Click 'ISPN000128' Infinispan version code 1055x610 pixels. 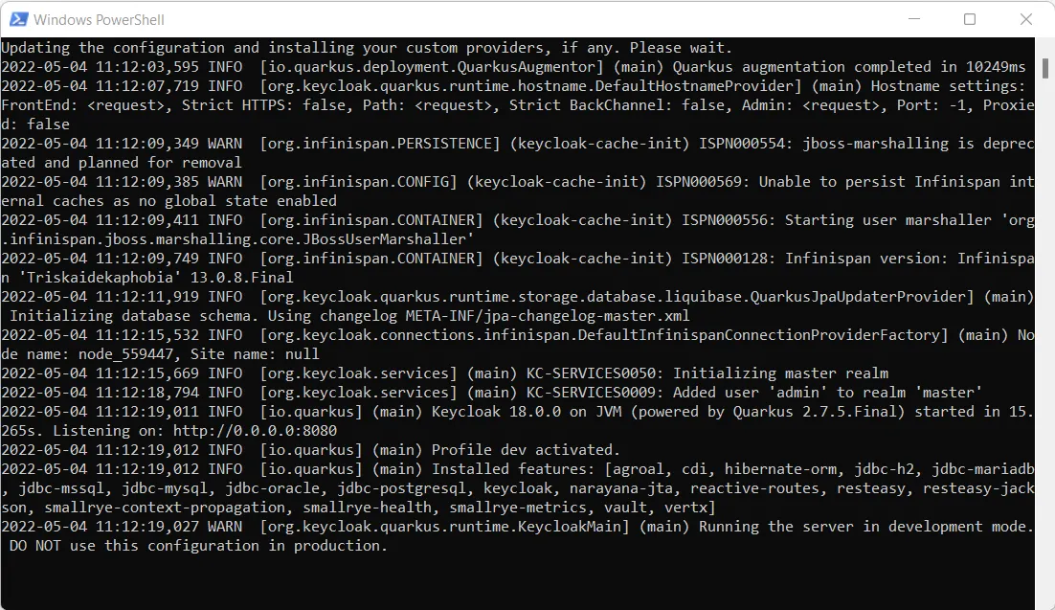pos(725,259)
